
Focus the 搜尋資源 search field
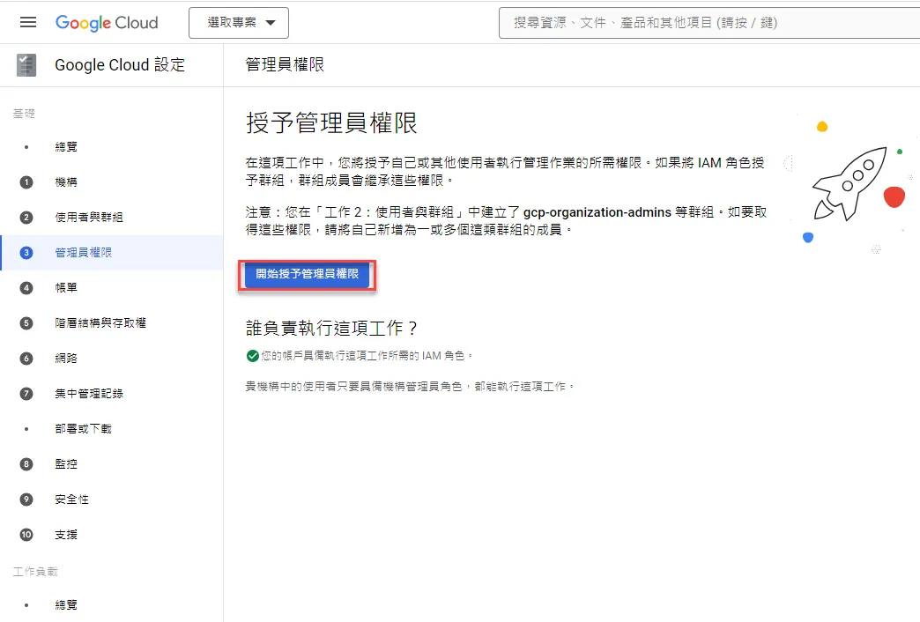click(709, 23)
